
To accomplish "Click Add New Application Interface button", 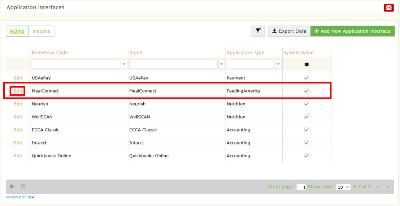I will coord(352,31).
